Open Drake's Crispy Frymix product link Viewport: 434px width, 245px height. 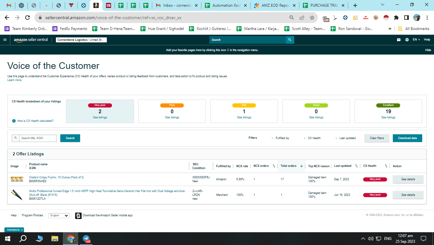pos(56,177)
